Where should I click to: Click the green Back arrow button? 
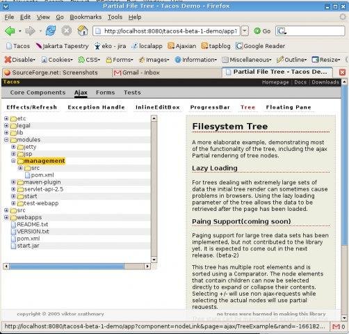pyautogui.click(x=10, y=31)
